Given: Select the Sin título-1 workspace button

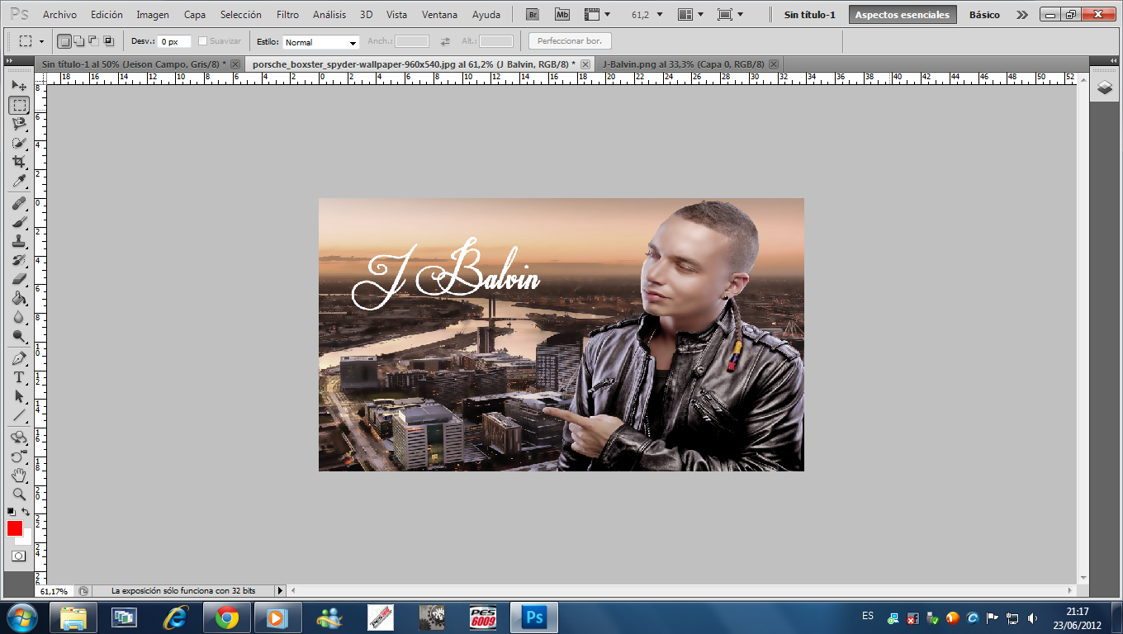Looking at the screenshot, I should click(809, 15).
